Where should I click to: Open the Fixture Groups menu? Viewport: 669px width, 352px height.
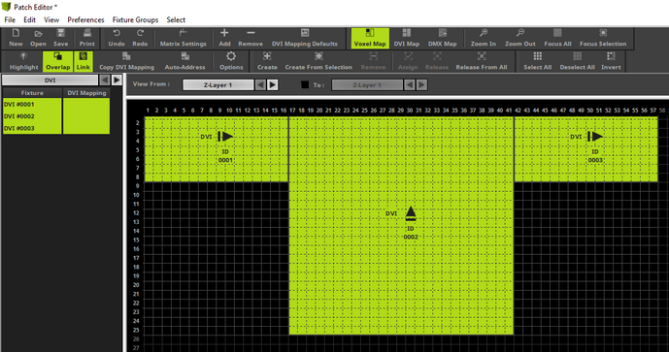click(x=135, y=19)
